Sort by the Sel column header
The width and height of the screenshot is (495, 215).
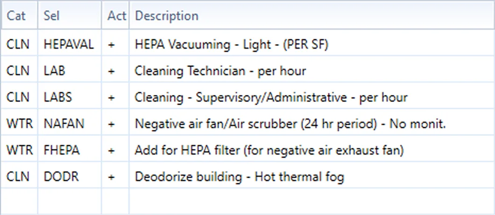tap(70, 15)
